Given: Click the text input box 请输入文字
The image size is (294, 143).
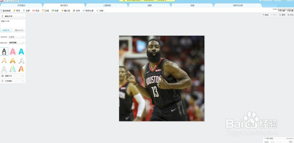Looking at the screenshot, I should [x=13, y=24].
